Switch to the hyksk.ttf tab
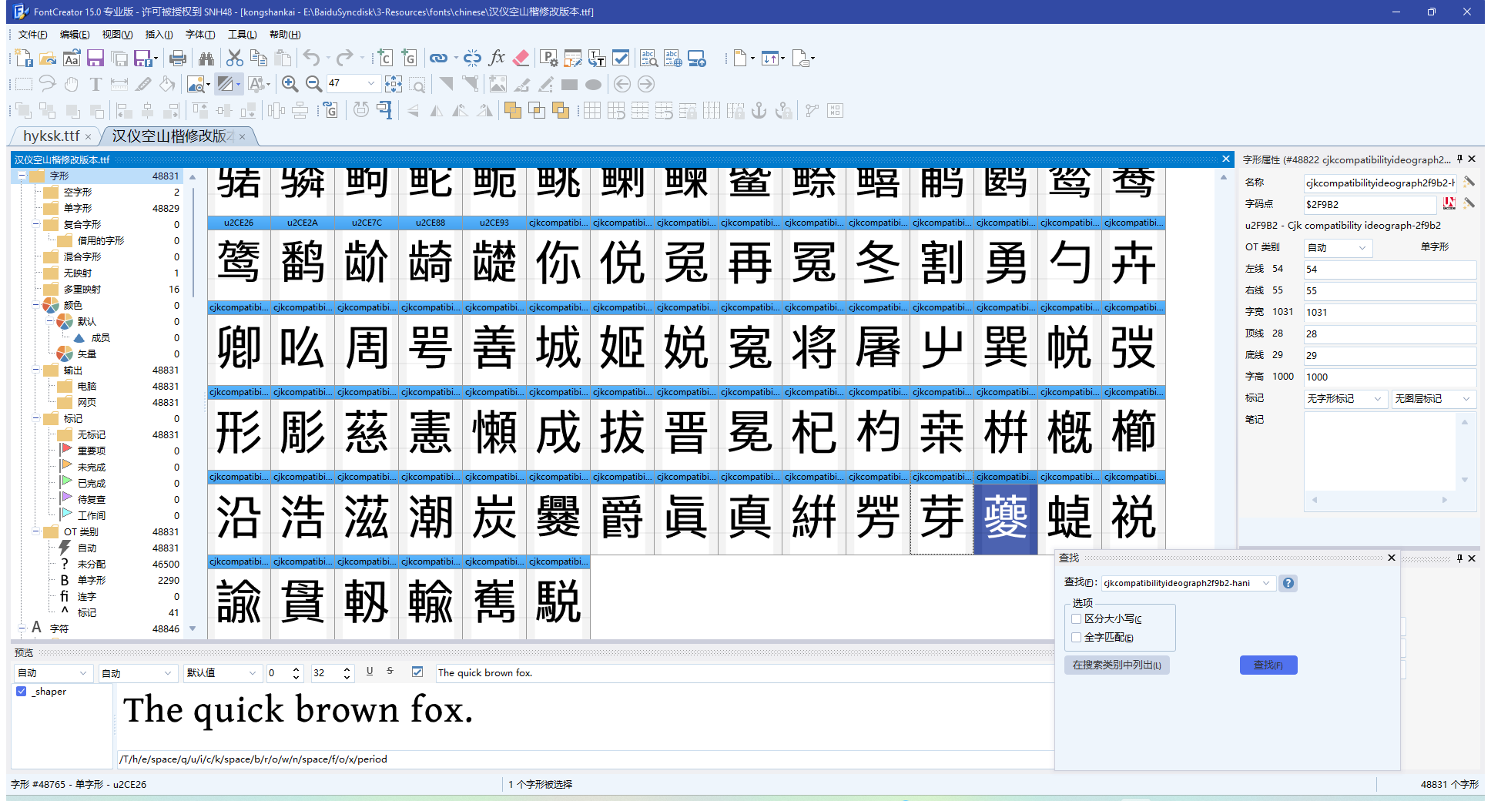Viewport: 1491px width, 801px height. (x=51, y=136)
